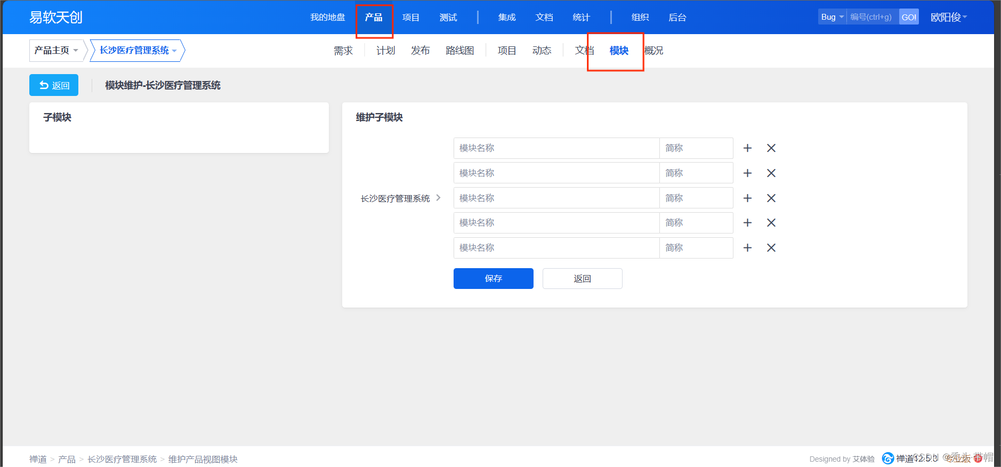
Task: Click the white 返回 button beside 保存
Action: [x=583, y=278]
